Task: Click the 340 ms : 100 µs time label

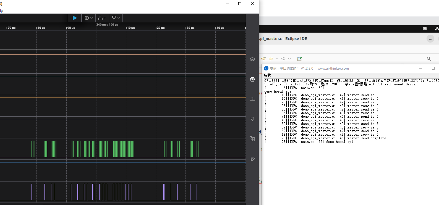Action: tap(107, 25)
